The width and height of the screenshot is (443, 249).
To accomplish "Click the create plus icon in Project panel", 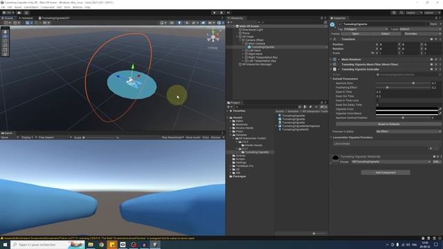I will 229,107.
